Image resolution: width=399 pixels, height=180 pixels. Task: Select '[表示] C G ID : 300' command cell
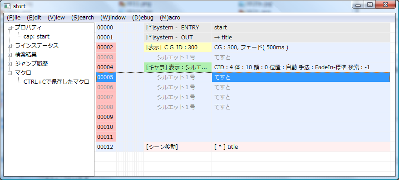(x=177, y=47)
